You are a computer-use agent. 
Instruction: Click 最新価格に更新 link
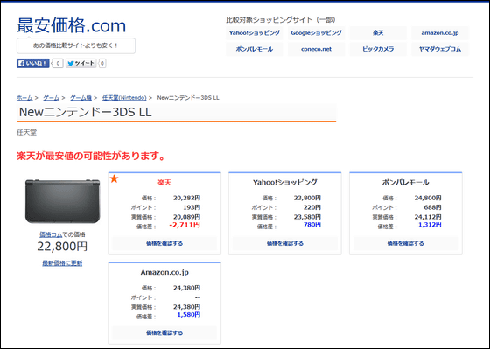pos(62,263)
